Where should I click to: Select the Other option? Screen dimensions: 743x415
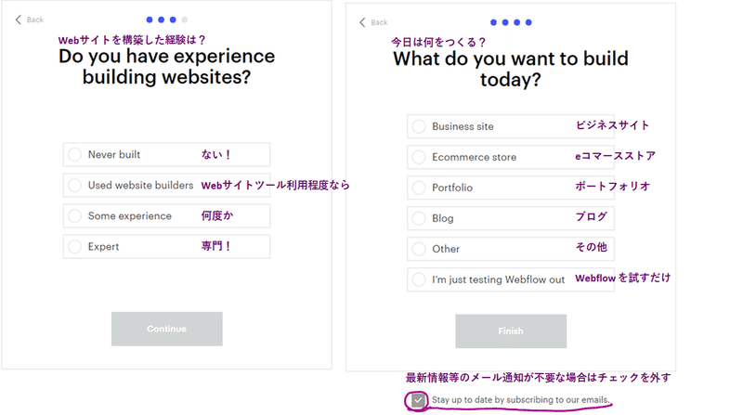[x=419, y=249]
